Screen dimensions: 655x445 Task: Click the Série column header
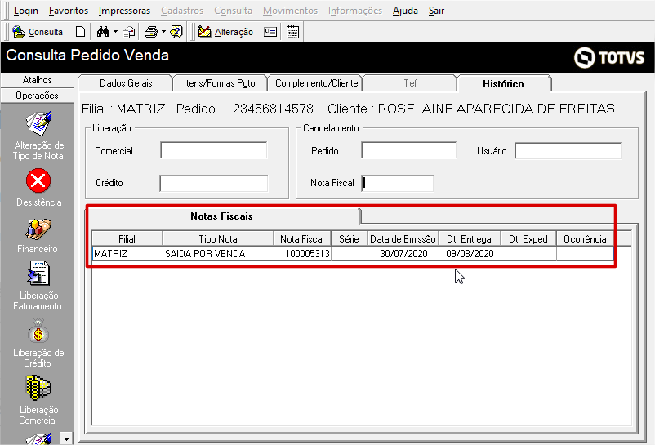click(x=349, y=238)
